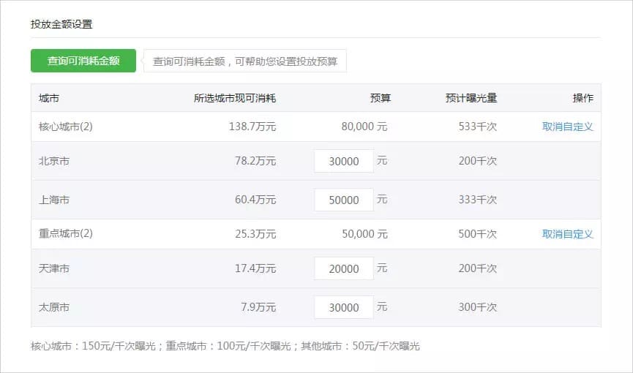
Task: Click the tooltip 查询可消耗金额，可帮助您设置投放预算
Action: click(x=245, y=61)
